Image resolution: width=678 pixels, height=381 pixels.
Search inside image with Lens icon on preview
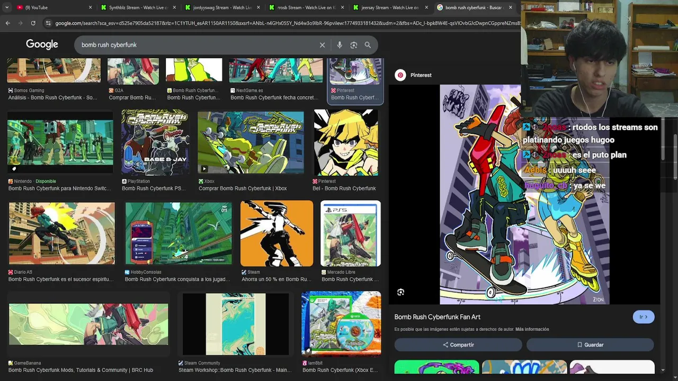point(401,292)
